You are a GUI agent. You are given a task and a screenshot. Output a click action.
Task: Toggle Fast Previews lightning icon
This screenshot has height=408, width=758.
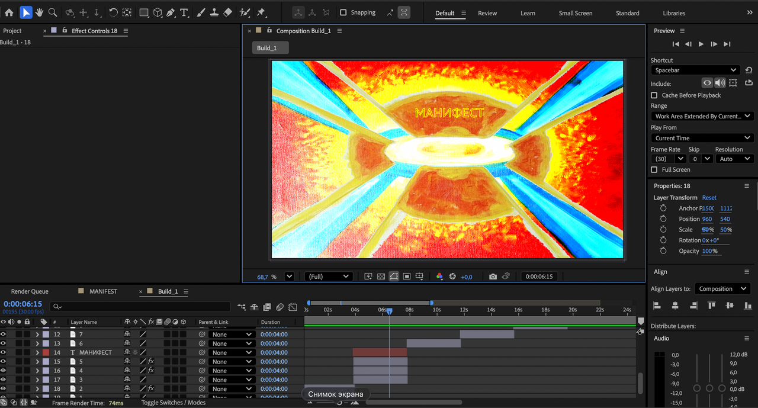(x=368, y=277)
